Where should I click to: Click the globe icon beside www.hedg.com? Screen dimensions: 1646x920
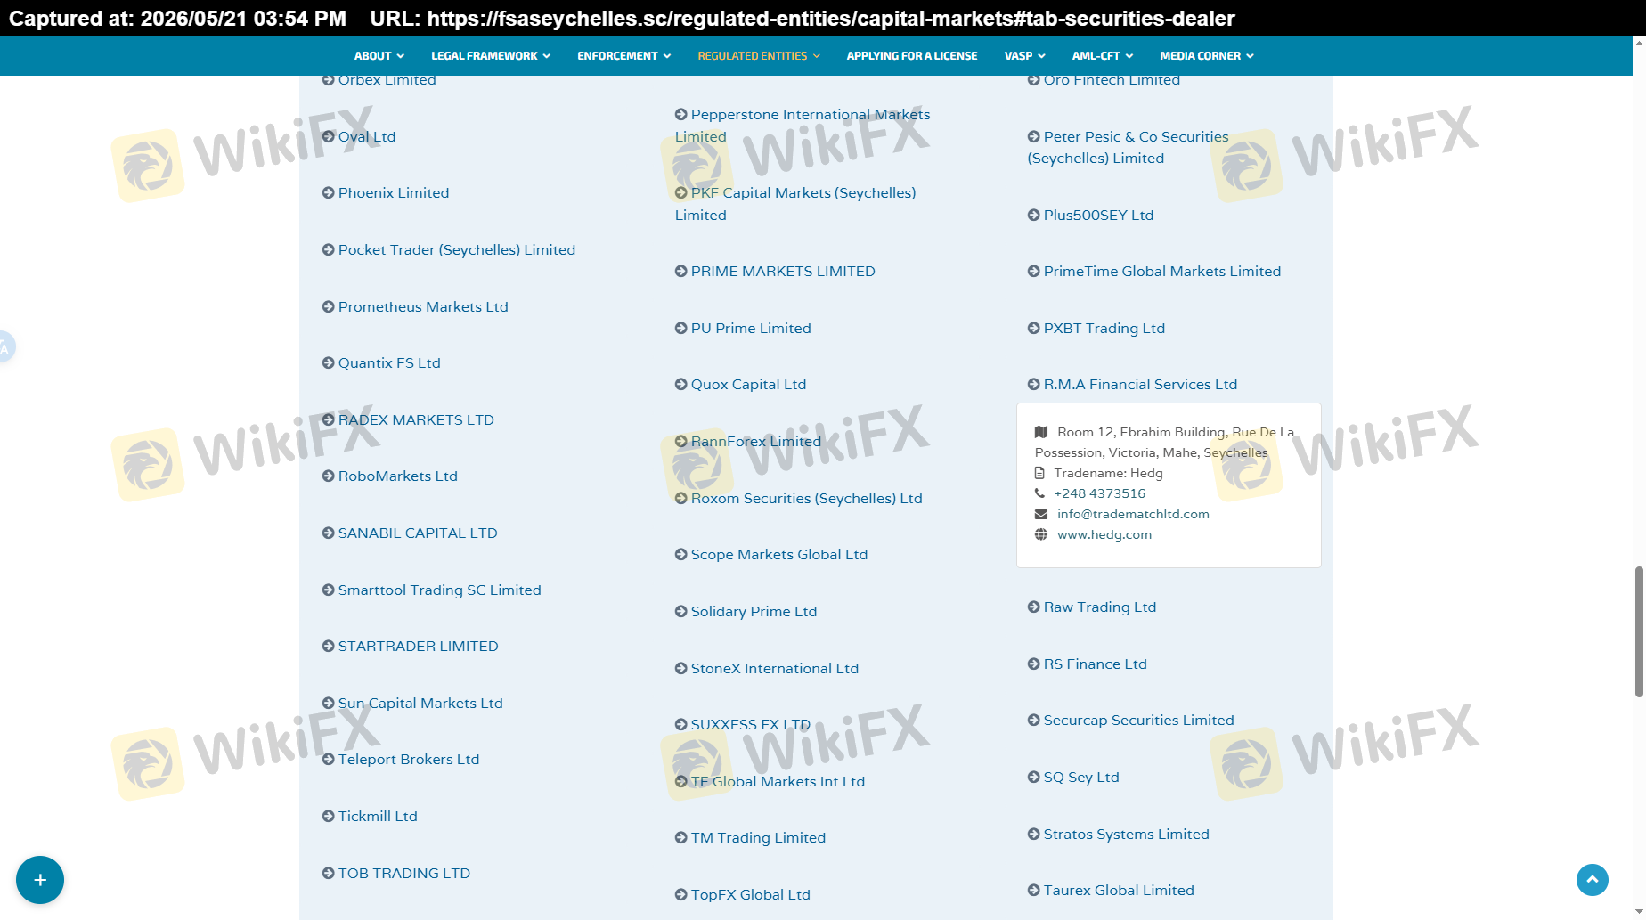(x=1040, y=534)
